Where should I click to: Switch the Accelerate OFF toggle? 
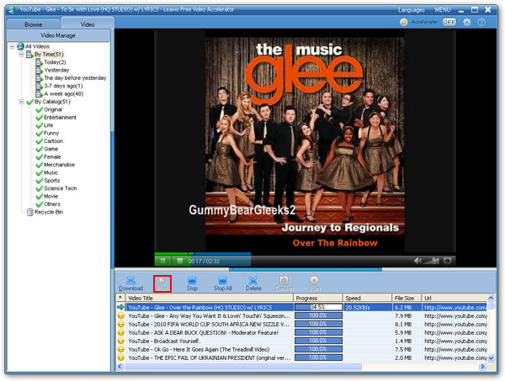tap(449, 22)
